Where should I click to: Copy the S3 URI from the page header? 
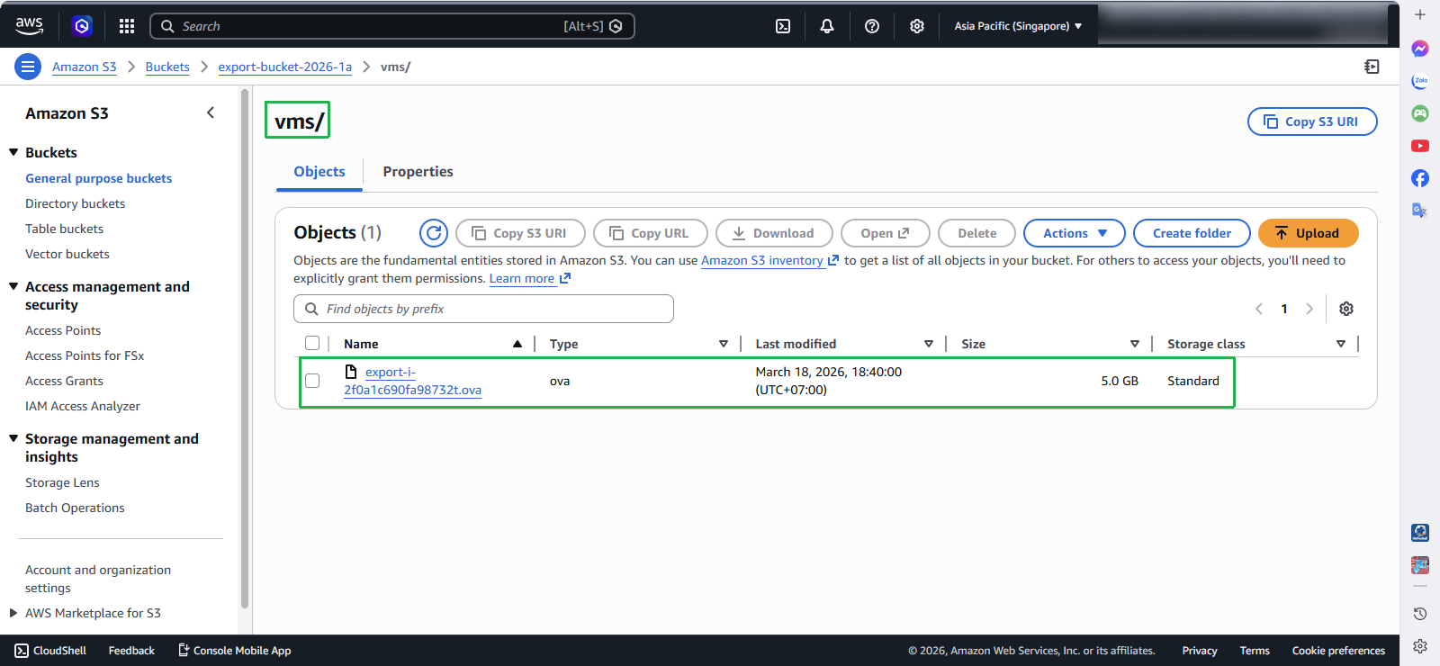pos(1312,121)
